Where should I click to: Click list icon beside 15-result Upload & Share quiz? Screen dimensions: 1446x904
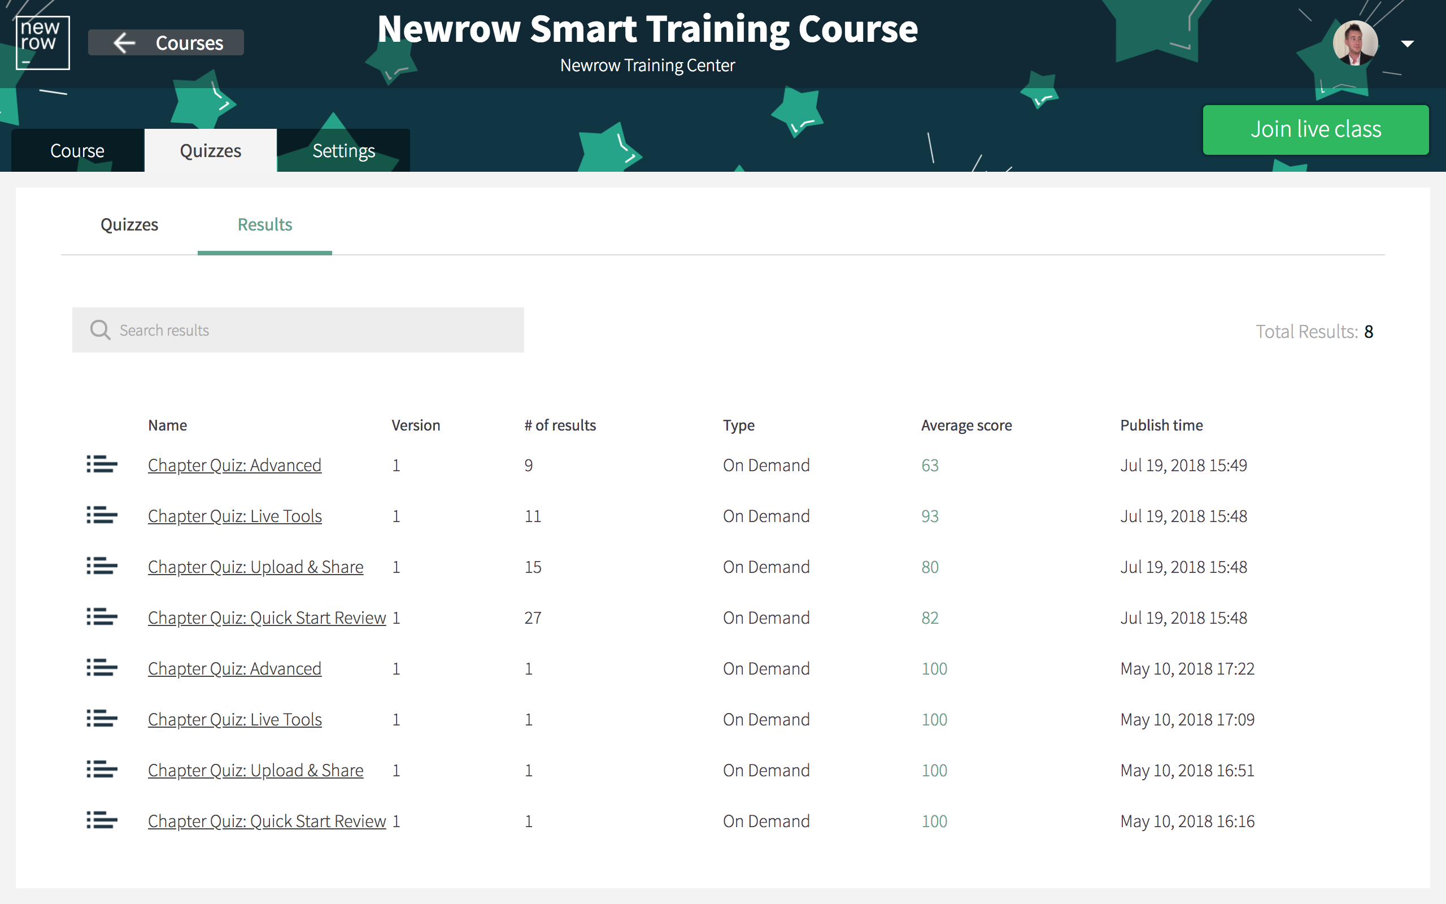tap(102, 566)
